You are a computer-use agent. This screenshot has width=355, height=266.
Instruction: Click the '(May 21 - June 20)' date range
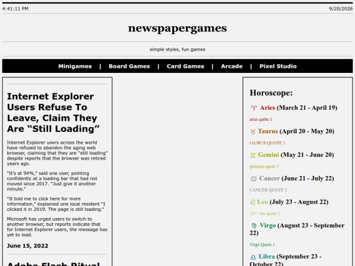pyautogui.click(x=307, y=155)
